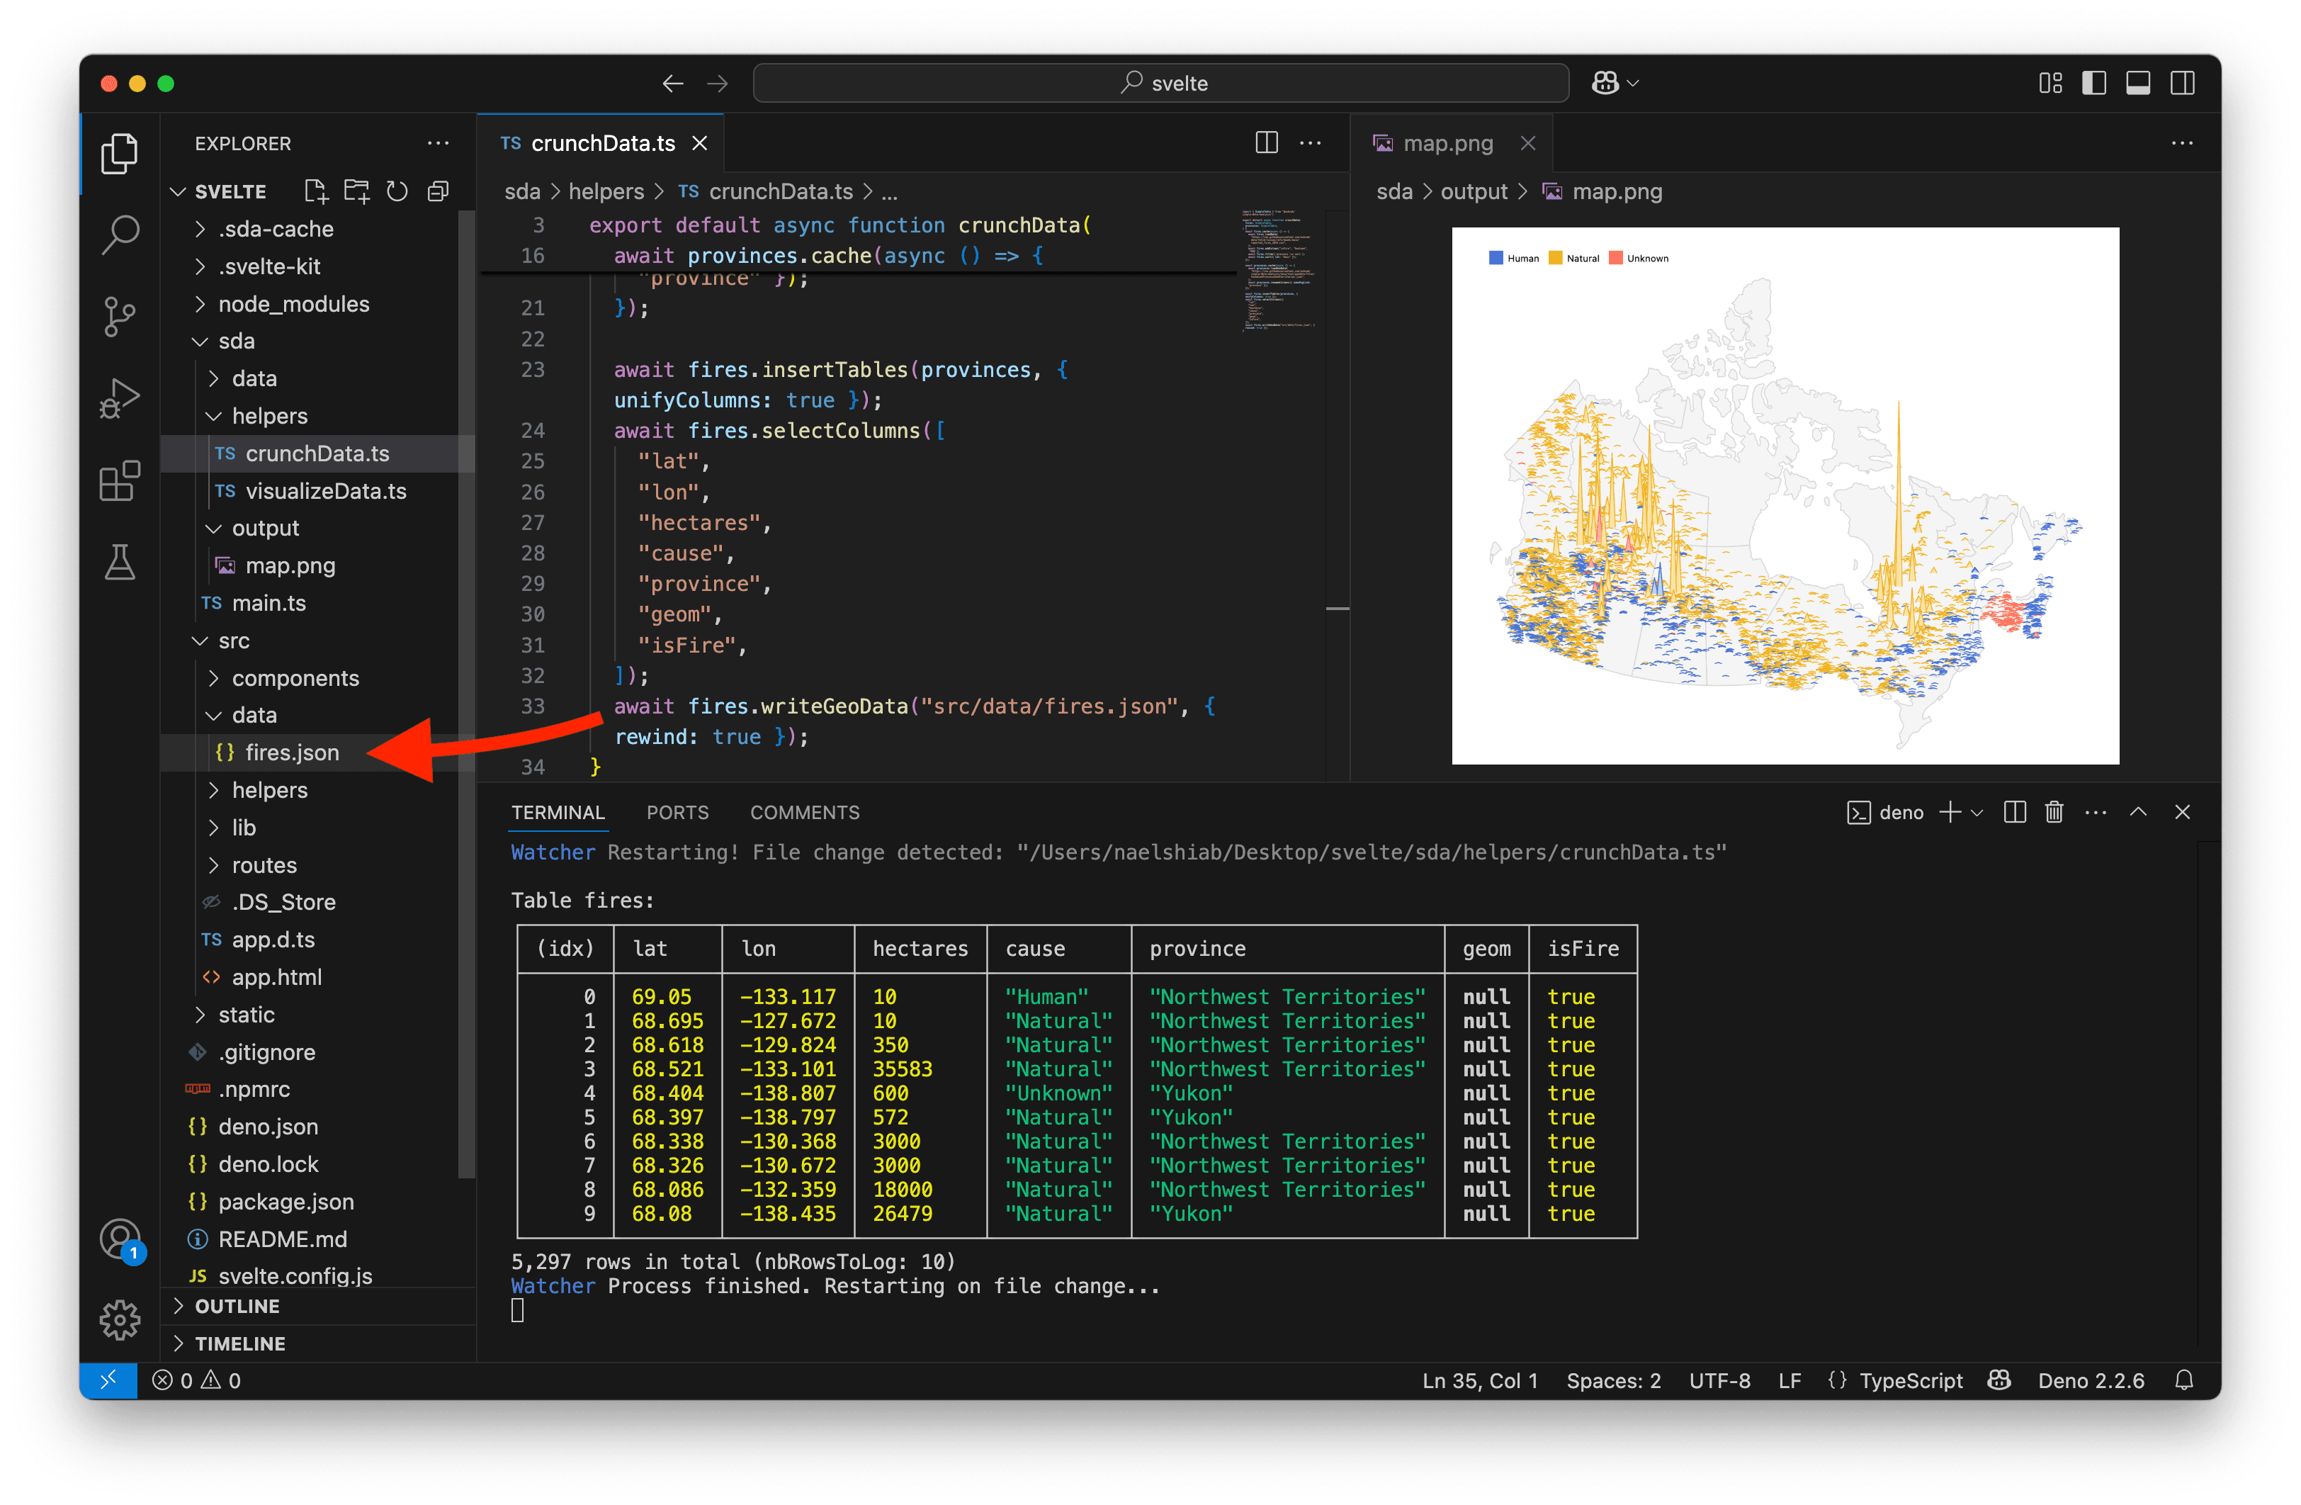Toggle the secondary side bar
Image resolution: width=2301 pixels, height=1505 pixels.
point(2182,83)
